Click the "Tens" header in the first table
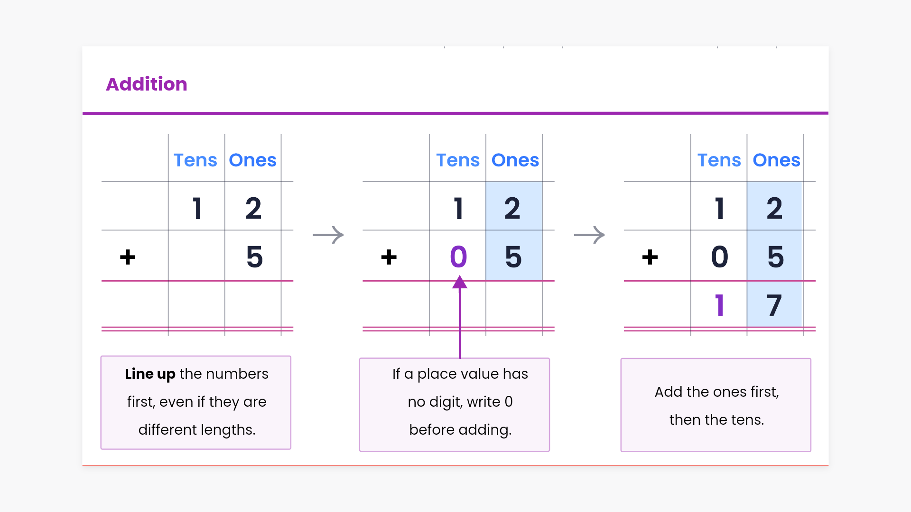 coord(195,160)
